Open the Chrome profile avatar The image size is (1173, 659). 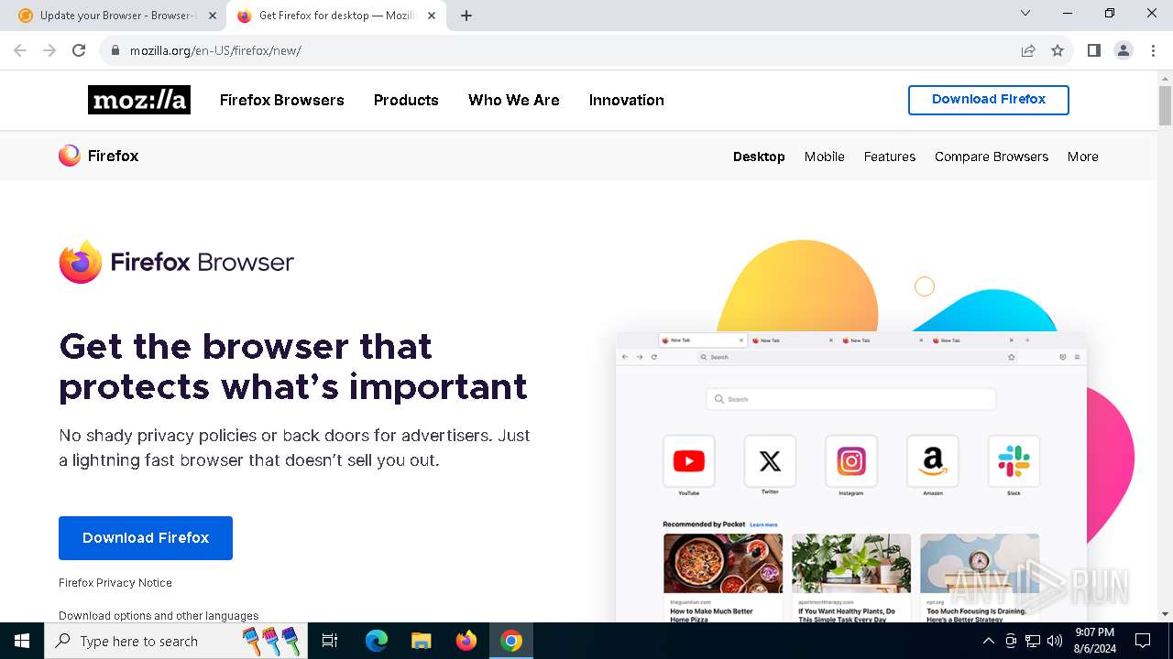coord(1124,50)
